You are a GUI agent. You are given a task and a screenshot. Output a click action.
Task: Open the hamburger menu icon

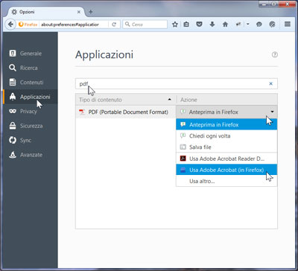(x=288, y=24)
